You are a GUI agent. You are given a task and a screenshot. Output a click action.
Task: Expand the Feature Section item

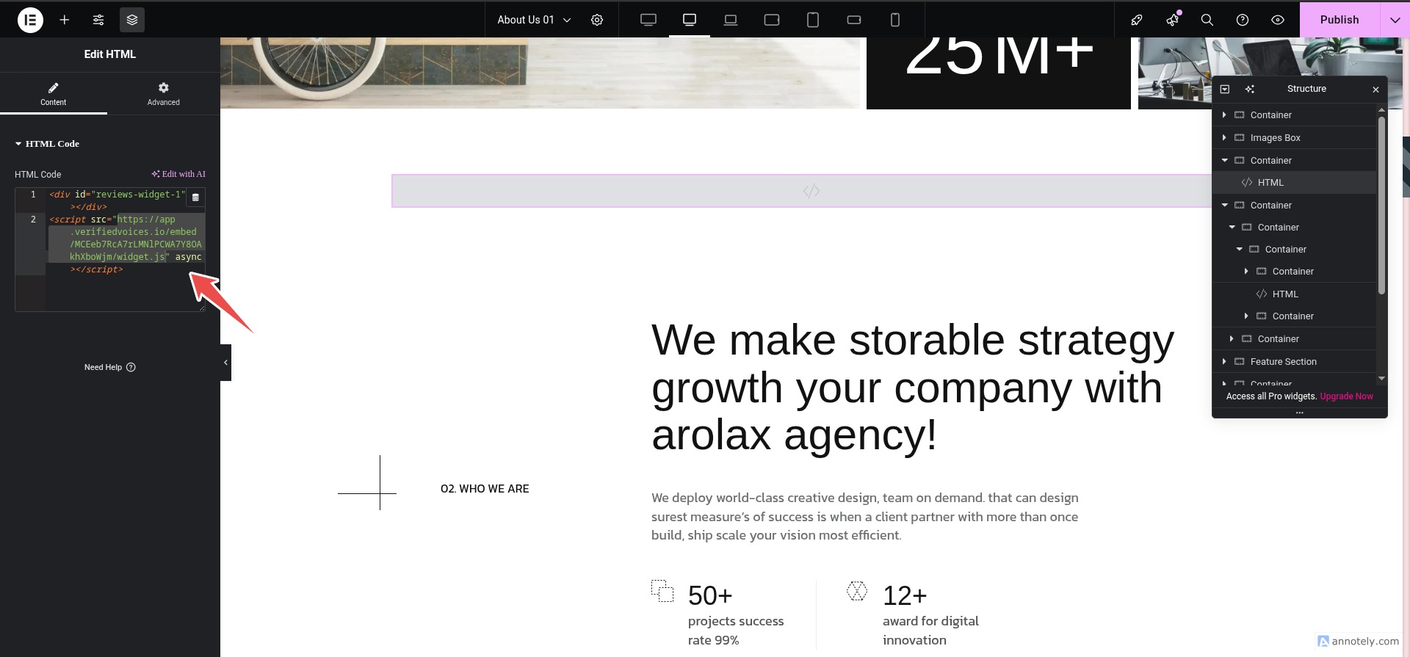pos(1224,362)
